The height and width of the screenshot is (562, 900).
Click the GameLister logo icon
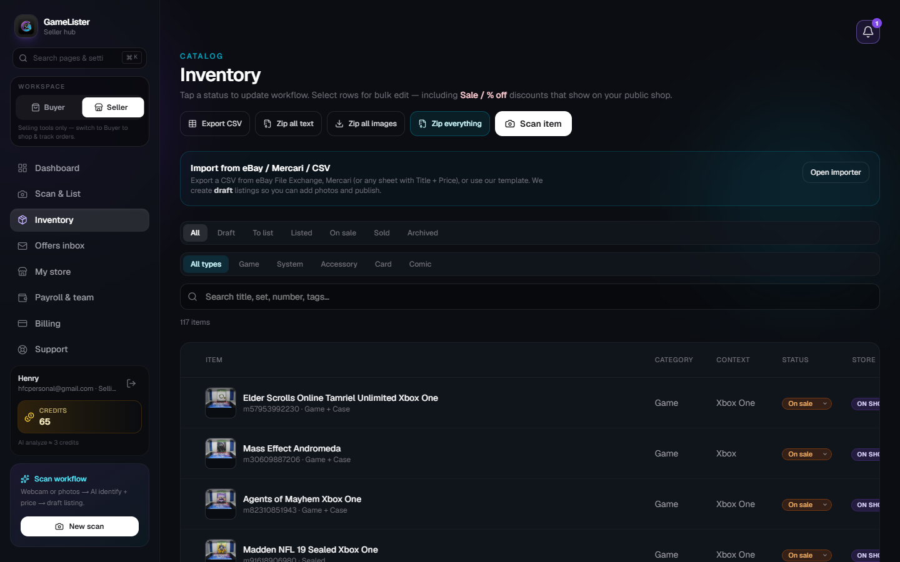pos(26,26)
